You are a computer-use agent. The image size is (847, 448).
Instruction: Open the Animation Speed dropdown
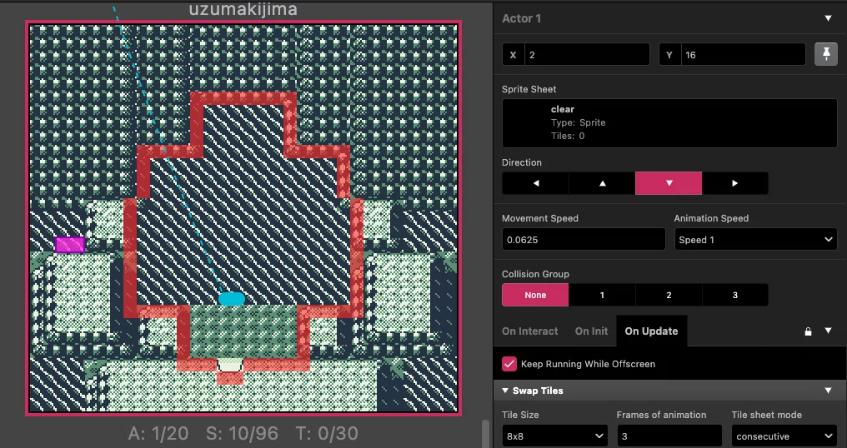coord(755,240)
